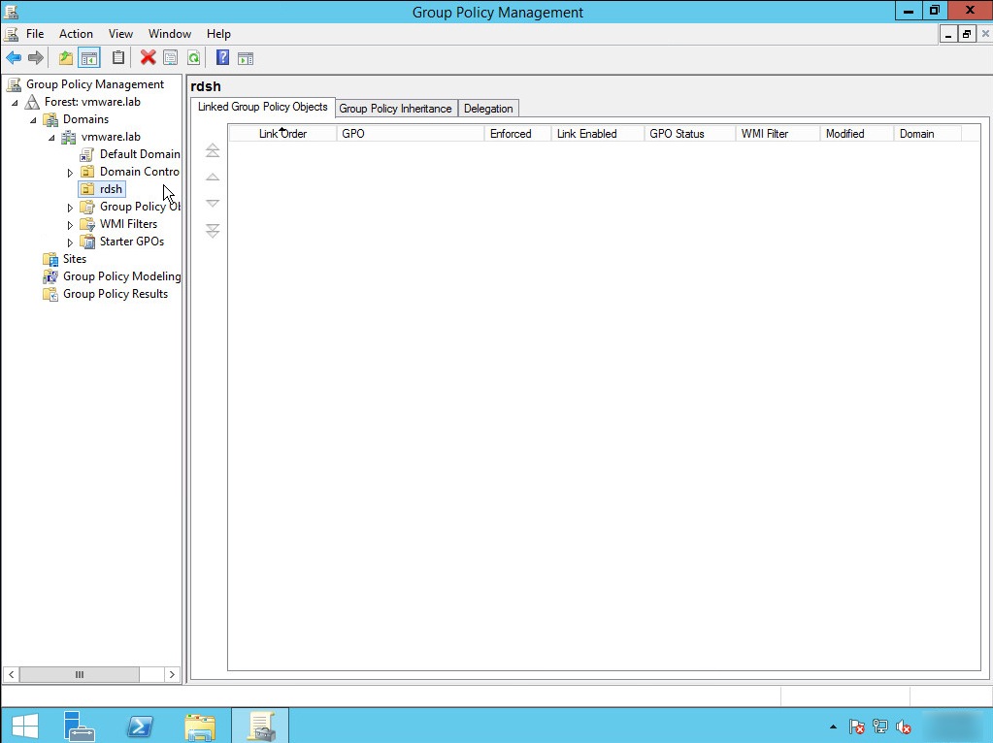Toggle the Show/Hide Console Tree icon
The height and width of the screenshot is (743, 993).
pyautogui.click(x=87, y=57)
